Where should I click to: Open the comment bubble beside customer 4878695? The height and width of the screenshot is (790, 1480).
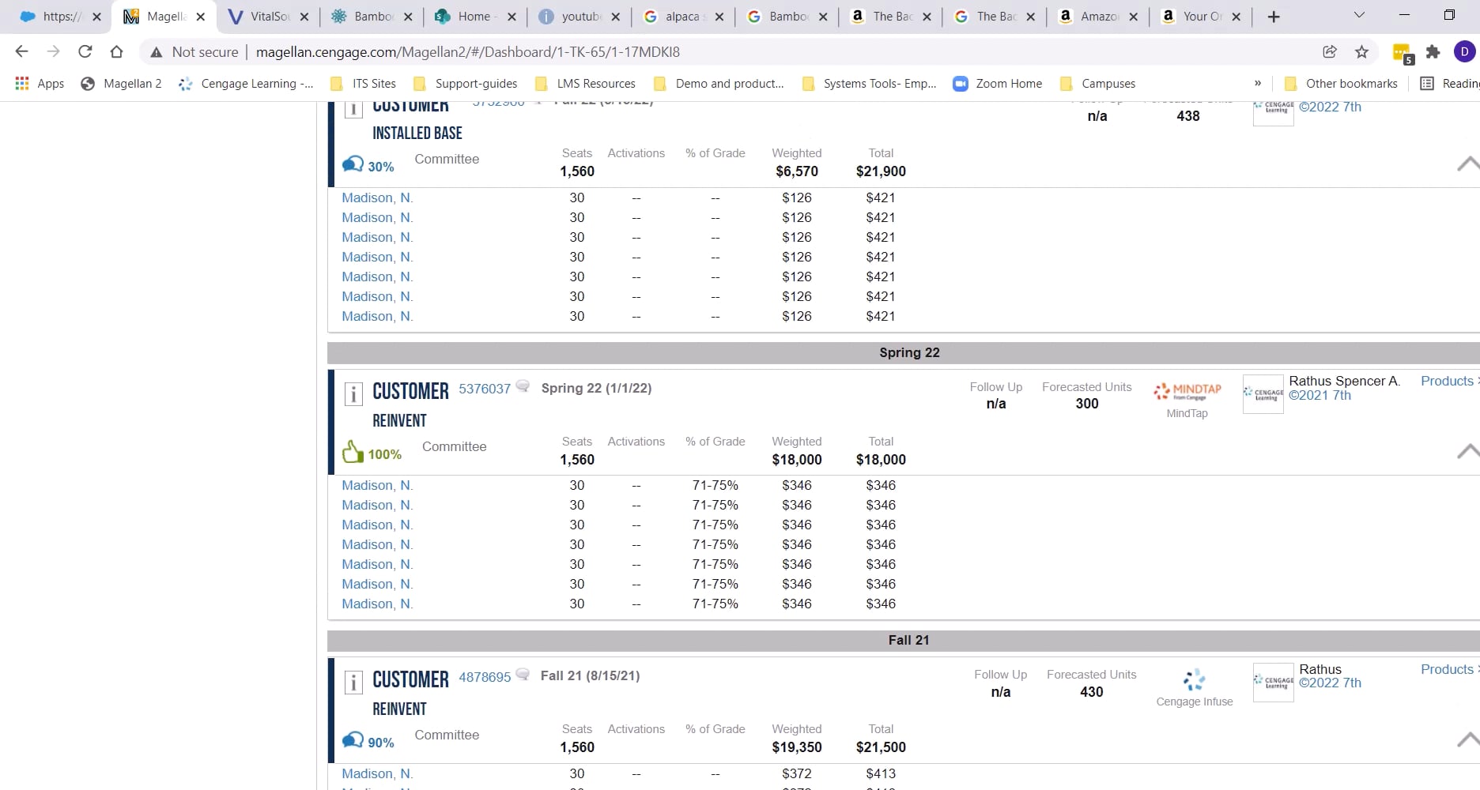tap(523, 674)
